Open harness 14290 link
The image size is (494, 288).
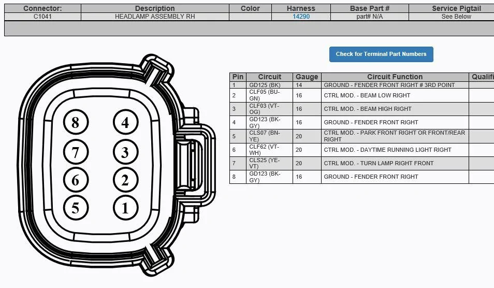click(x=301, y=17)
